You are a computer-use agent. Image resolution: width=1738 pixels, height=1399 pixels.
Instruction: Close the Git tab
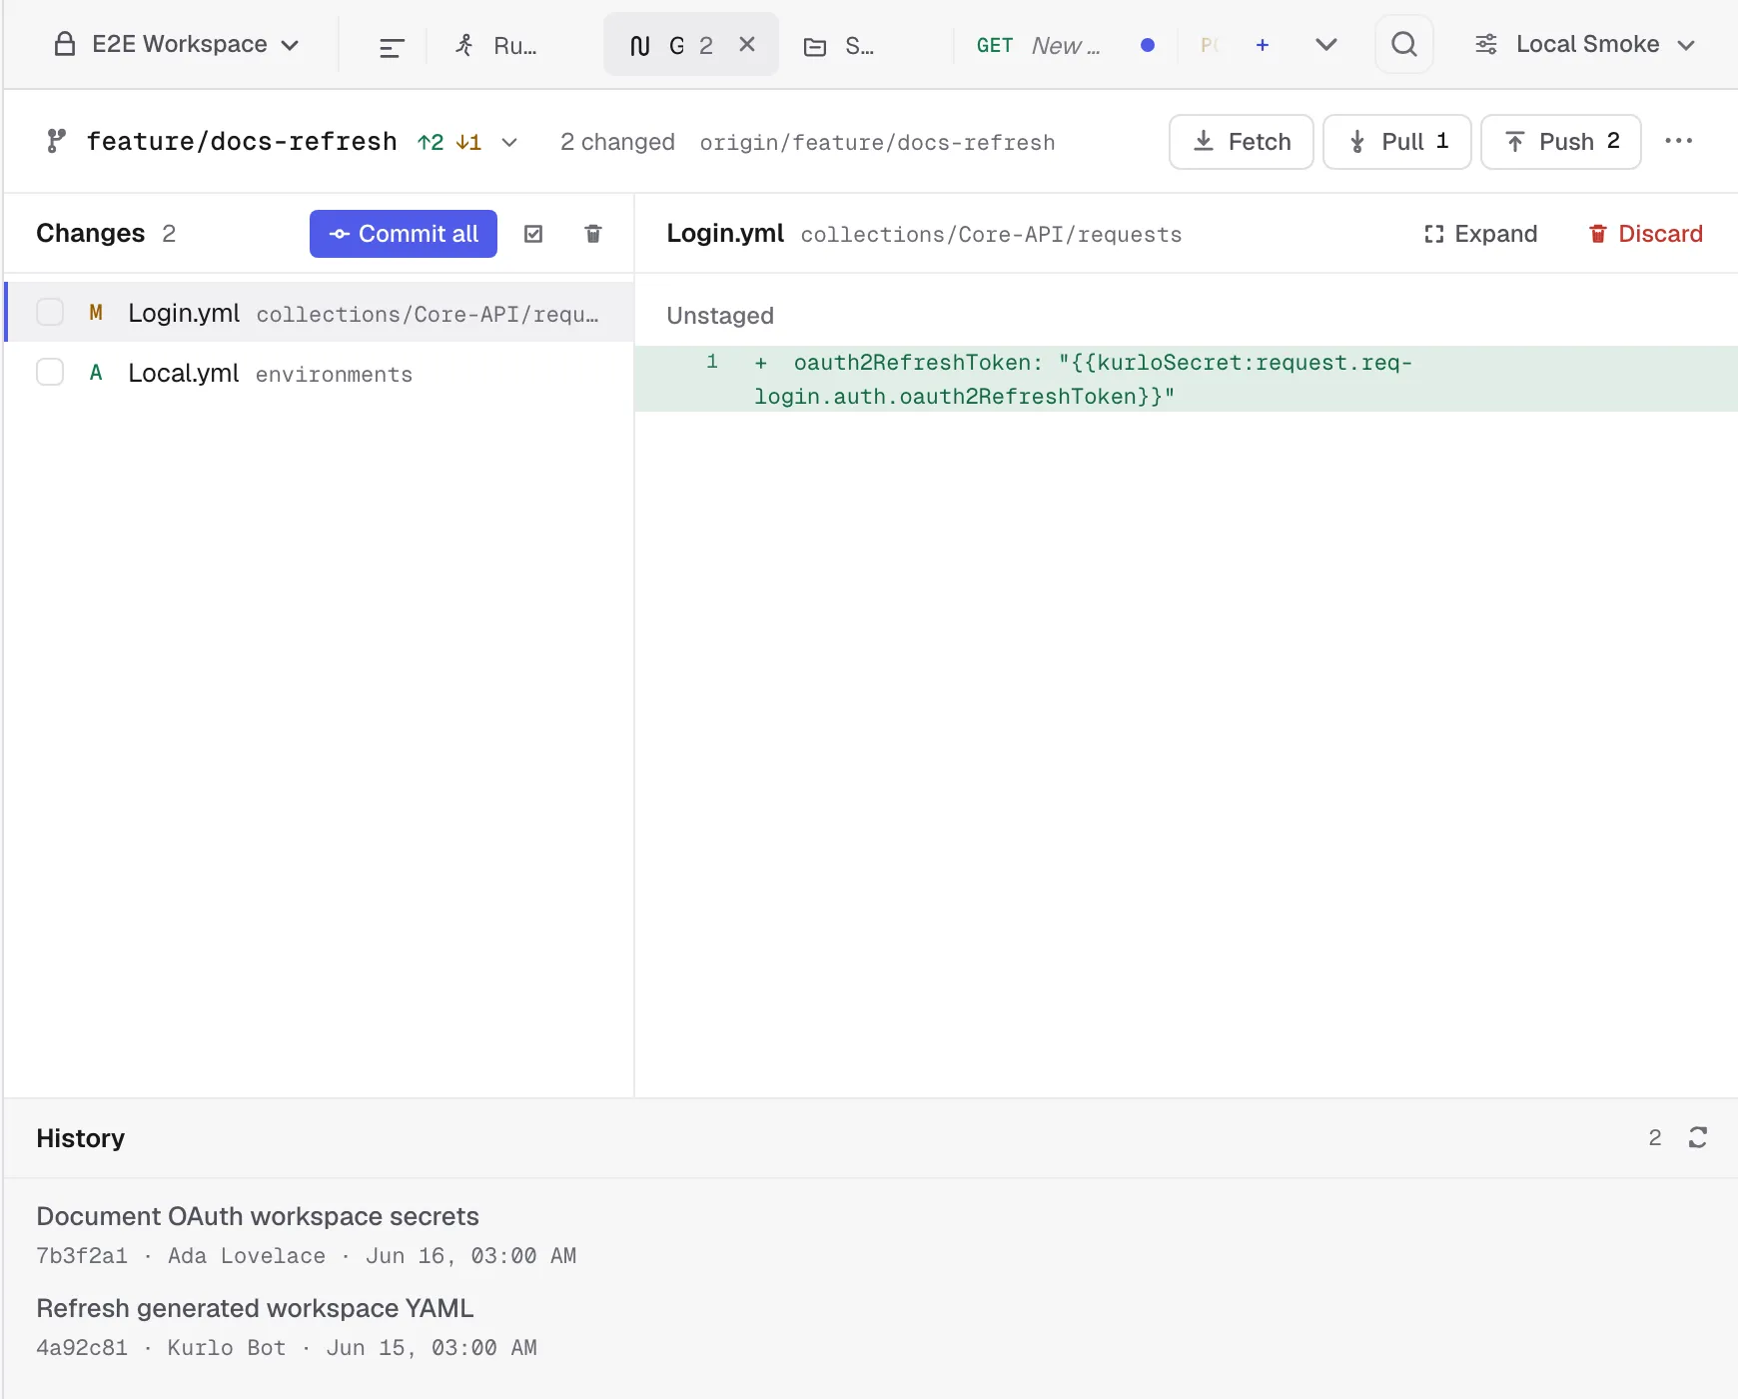(x=747, y=45)
